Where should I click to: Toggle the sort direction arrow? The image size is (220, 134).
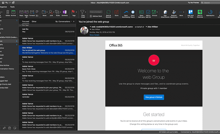coord(74,21)
